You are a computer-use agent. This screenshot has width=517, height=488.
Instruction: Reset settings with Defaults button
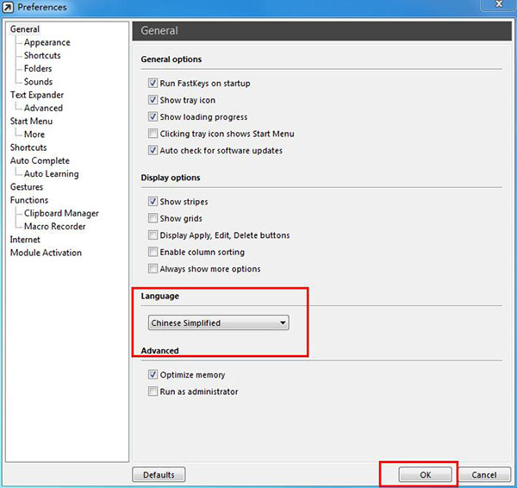click(159, 475)
